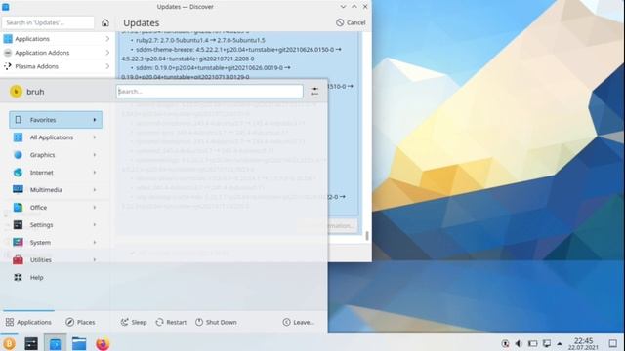Click the Settings category icon
Image resolution: width=625 pixels, height=351 pixels.
click(18, 225)
